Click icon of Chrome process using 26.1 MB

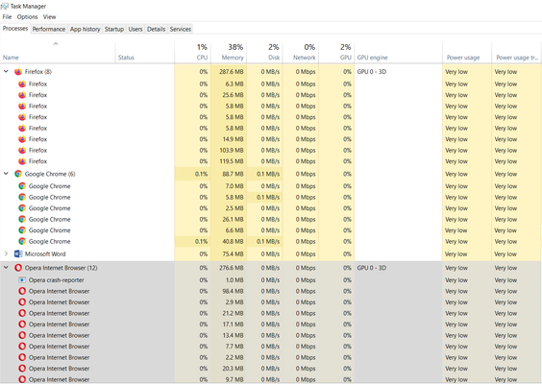(22, 219)
